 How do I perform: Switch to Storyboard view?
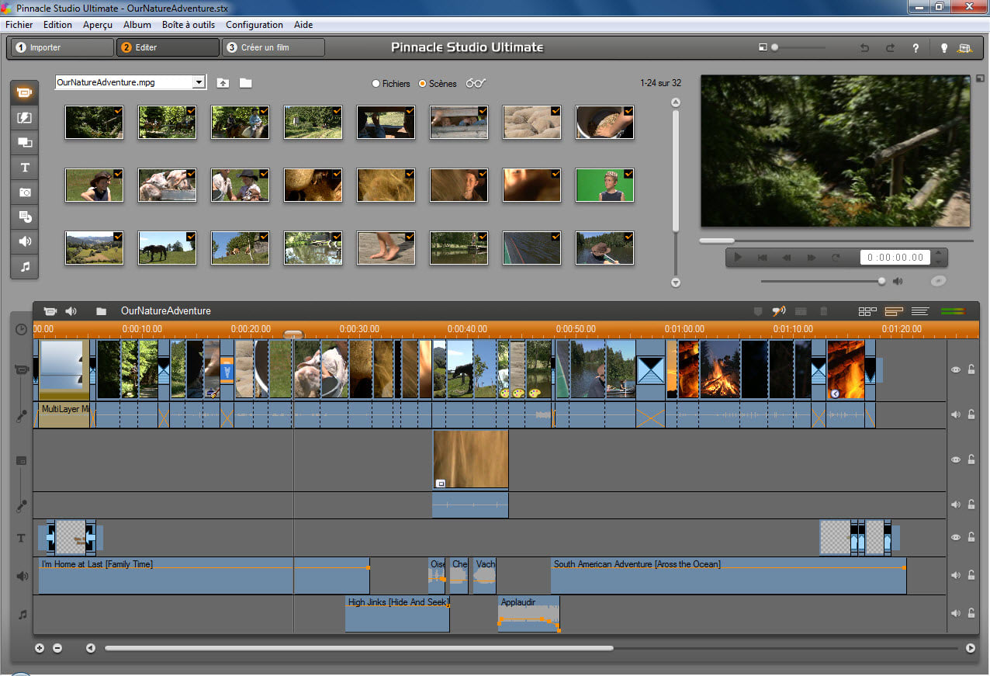(x=867, y=311)
